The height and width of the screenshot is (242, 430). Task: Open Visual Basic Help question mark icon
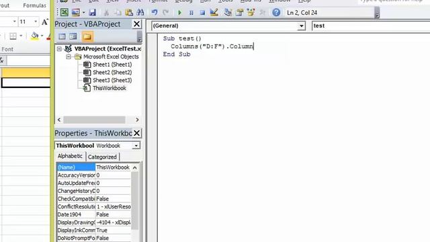pos(276,12)
